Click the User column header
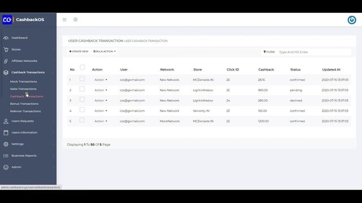The height and width of the screenshot is (203, 362). (124, 69)
